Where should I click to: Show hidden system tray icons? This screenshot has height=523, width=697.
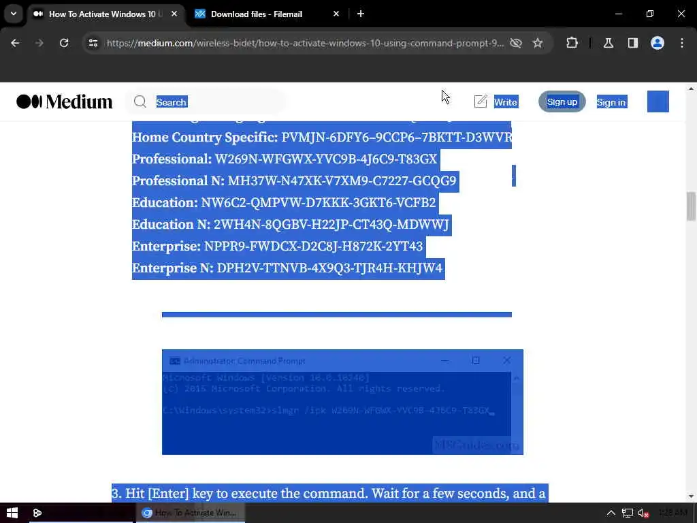click(611, 513)
